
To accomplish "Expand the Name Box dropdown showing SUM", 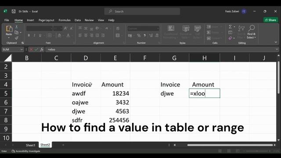I will 22,50.
